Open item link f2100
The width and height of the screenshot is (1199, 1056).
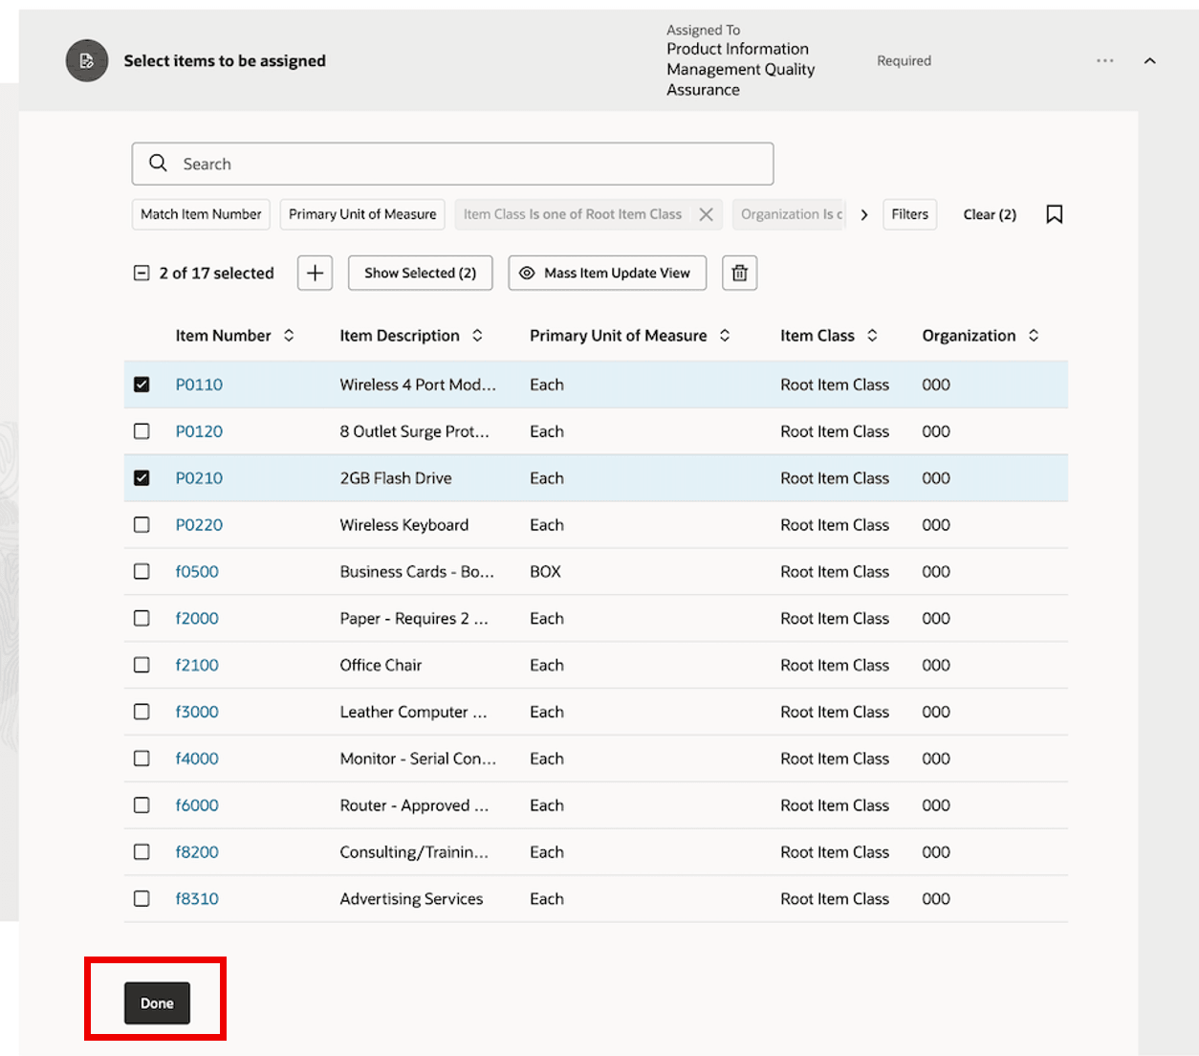click(197, 665)
